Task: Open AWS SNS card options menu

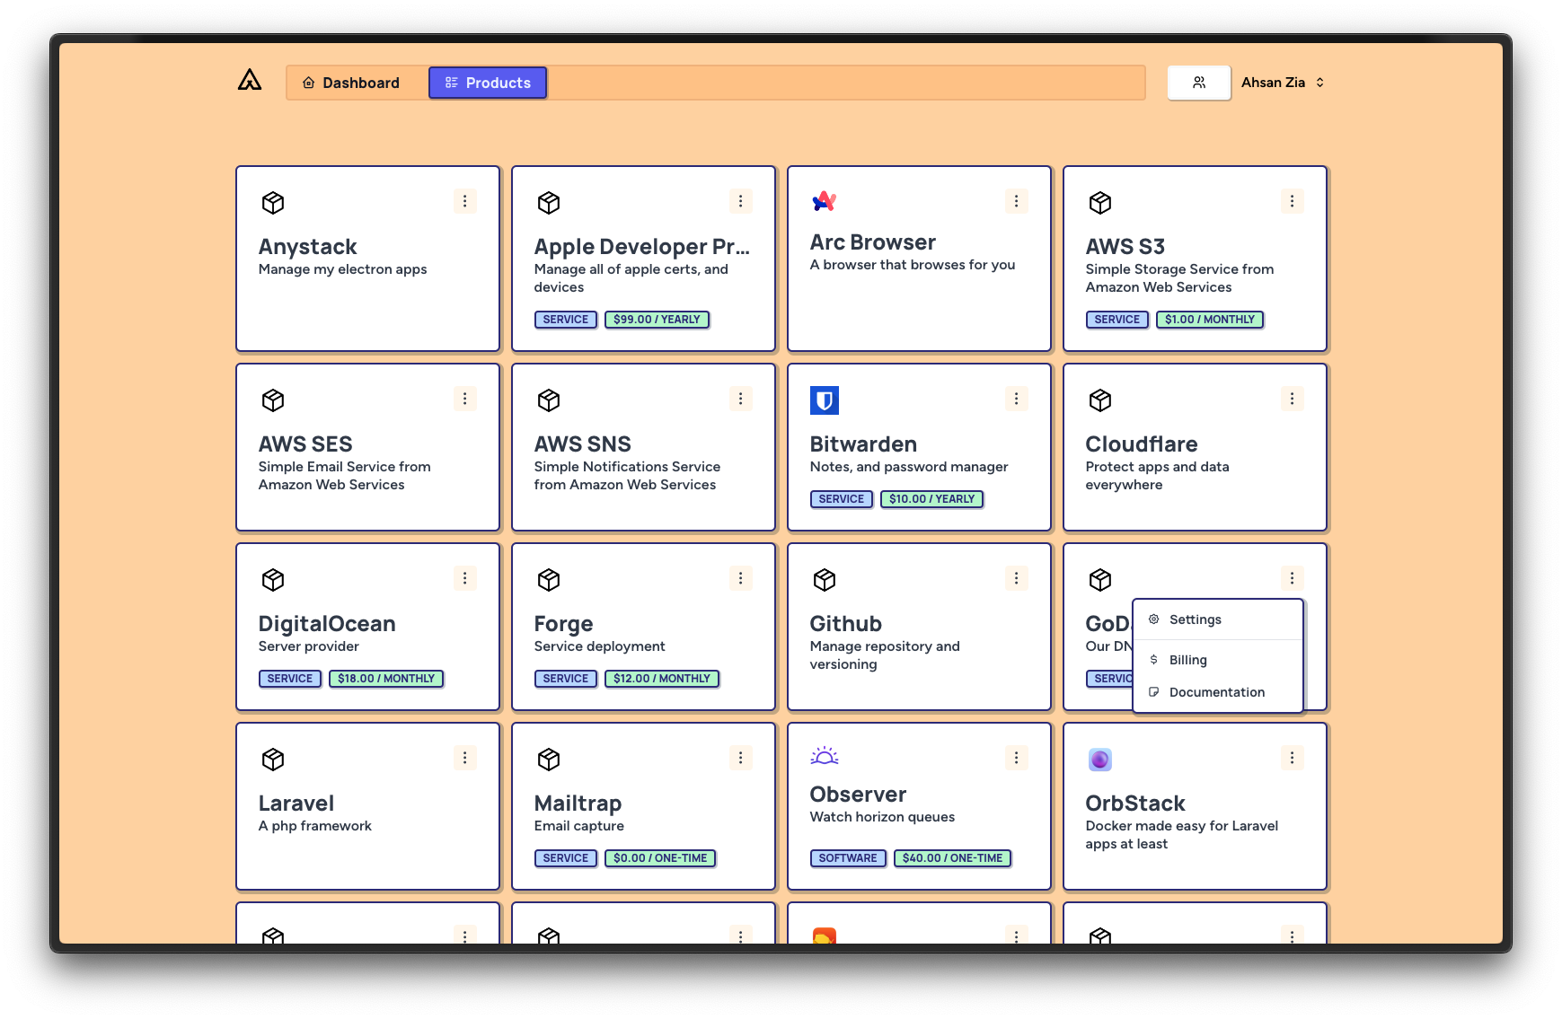Action: [x=740, y=399]
